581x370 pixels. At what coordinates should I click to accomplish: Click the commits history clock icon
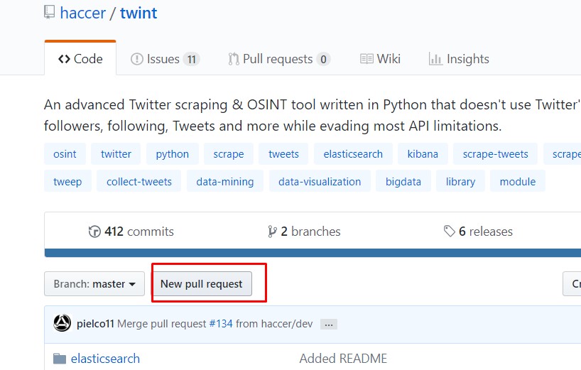tap(94, 232)
